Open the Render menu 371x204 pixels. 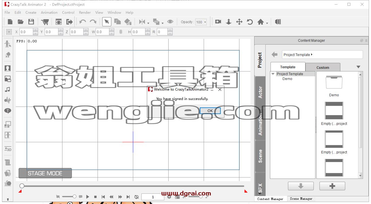tap(85, 12)
